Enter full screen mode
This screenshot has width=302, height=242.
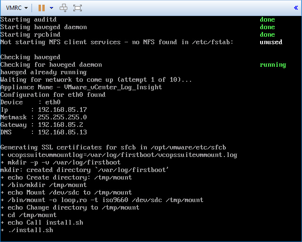[x=78, y=8]
